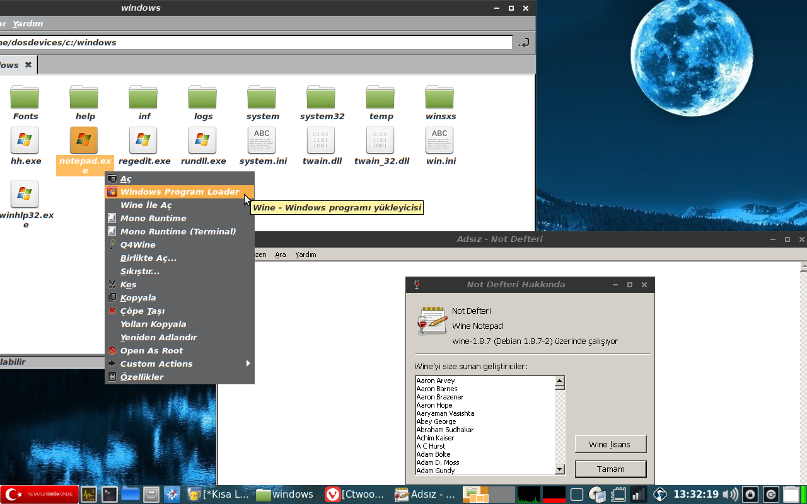The height and width of the screenshot is (504, 807).
Task: Launch the terminal from the taskbar
Action: point(110,495)
